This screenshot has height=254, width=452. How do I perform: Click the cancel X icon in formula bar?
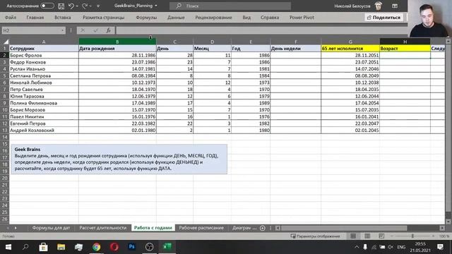tap(83, 30)
